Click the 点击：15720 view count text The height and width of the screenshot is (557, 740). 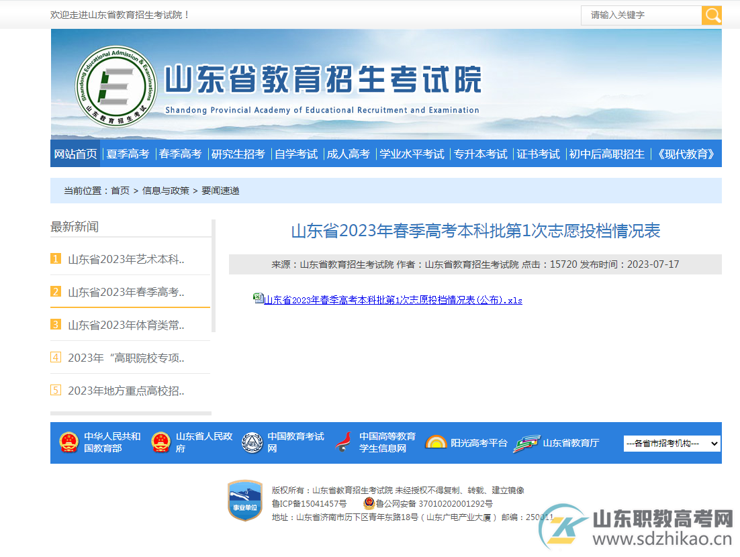550,264
